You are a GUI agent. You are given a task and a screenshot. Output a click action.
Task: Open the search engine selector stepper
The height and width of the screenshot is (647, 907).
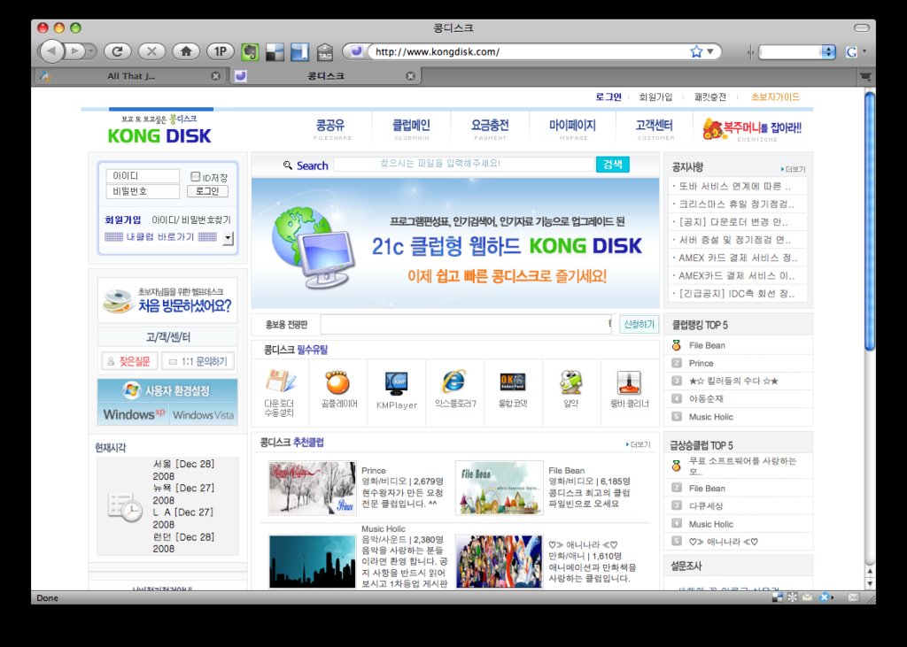click(829, 52)
